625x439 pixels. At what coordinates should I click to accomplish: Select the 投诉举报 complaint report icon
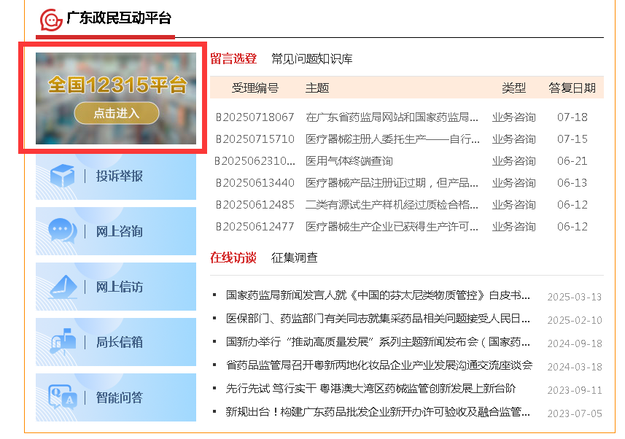[63, 176]
